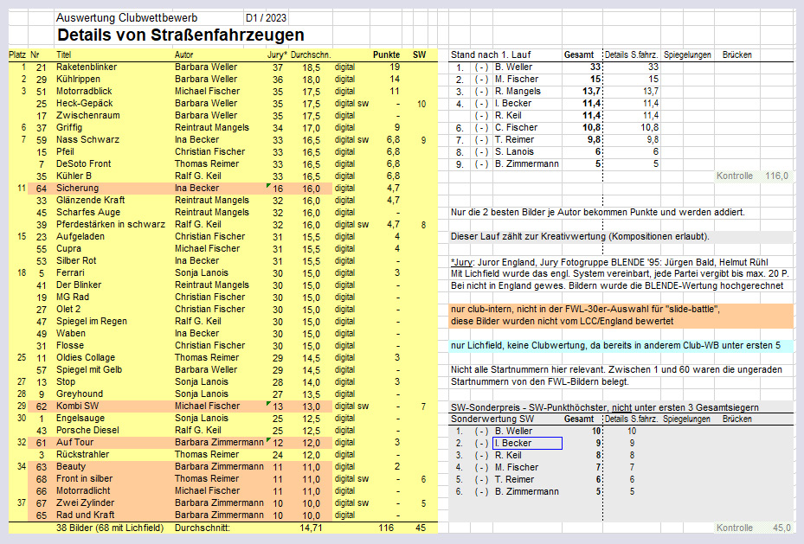
Task: Select 'C. Fischer' in the standings list
Action: tap(517, 127)
